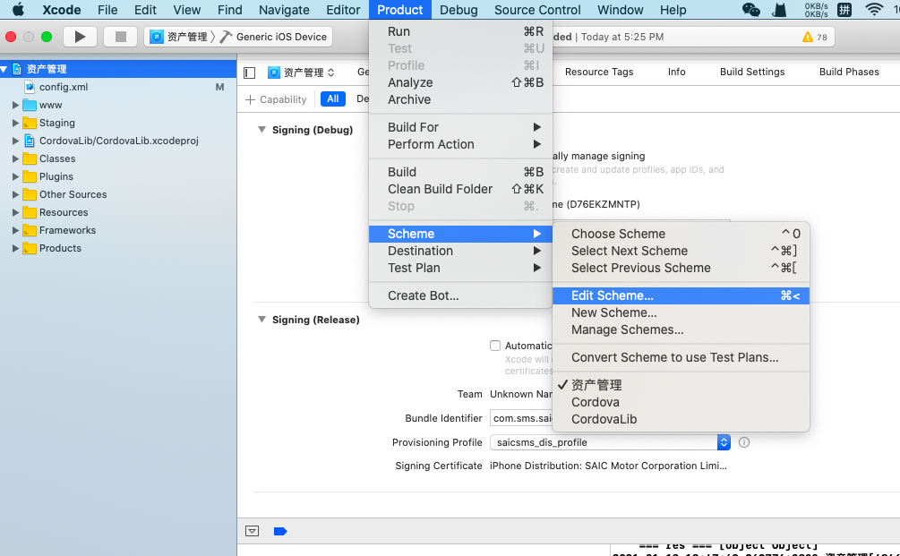
Task: Expand the Frameworks group
Action: tap(15, 230)
